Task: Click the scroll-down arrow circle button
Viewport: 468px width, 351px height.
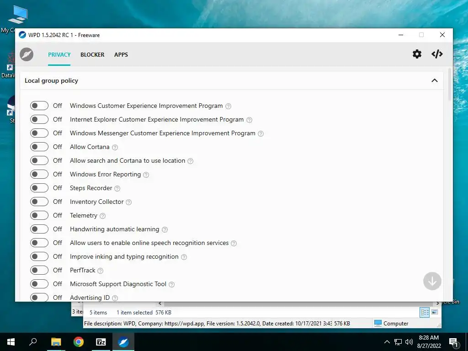Action: pos(432,281)
